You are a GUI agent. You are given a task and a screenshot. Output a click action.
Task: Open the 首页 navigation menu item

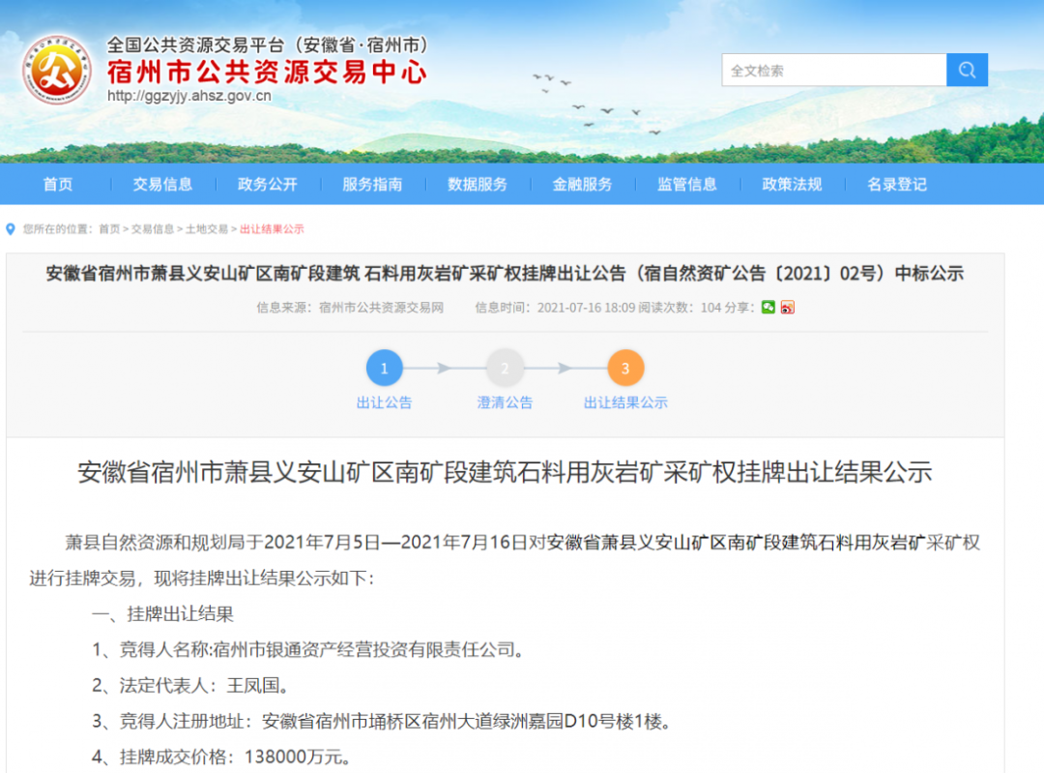(x=58, y=184)
